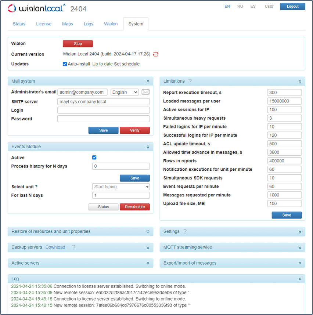The image size is (313, 315).
Task: Expand Restore of resources and unit properties
Action: coord(148,231)
